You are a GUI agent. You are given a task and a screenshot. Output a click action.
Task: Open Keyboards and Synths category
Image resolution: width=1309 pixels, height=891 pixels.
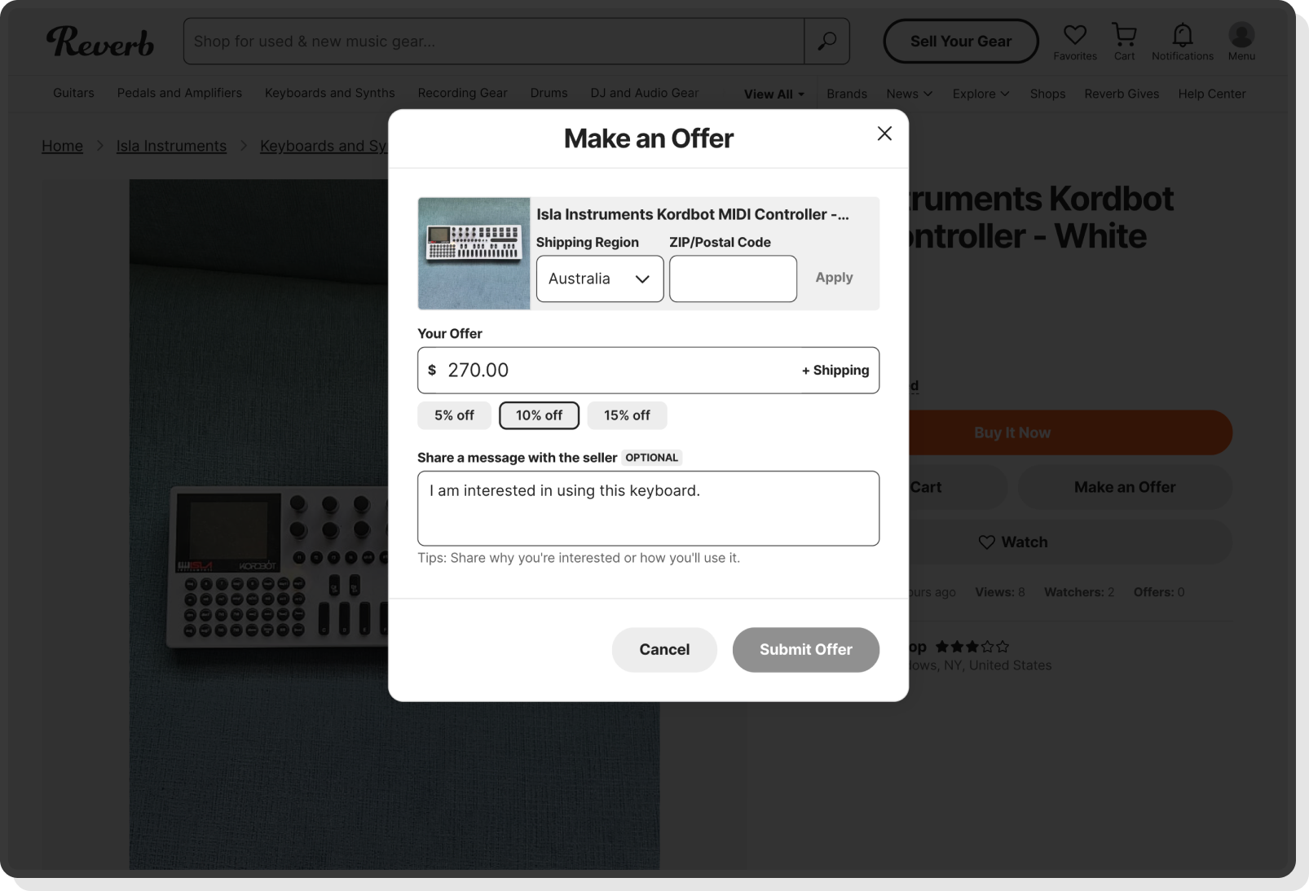click(329, 93)
